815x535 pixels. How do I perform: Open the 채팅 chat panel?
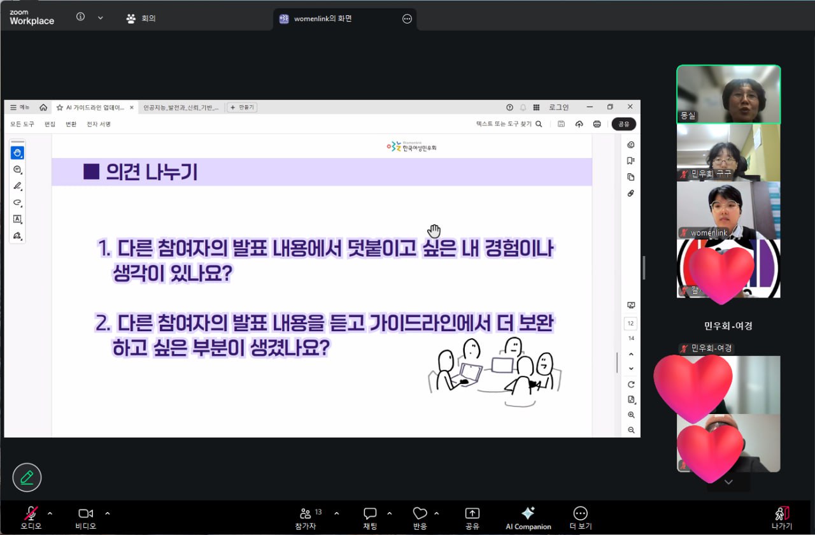[370, 518]
